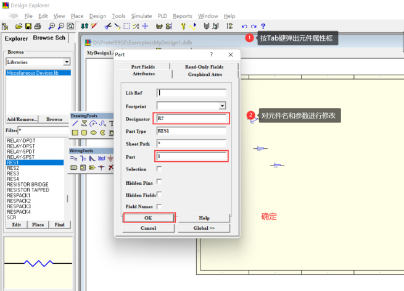Check the Field Names checkbox
404x291 pixels.
click(159, 206)
